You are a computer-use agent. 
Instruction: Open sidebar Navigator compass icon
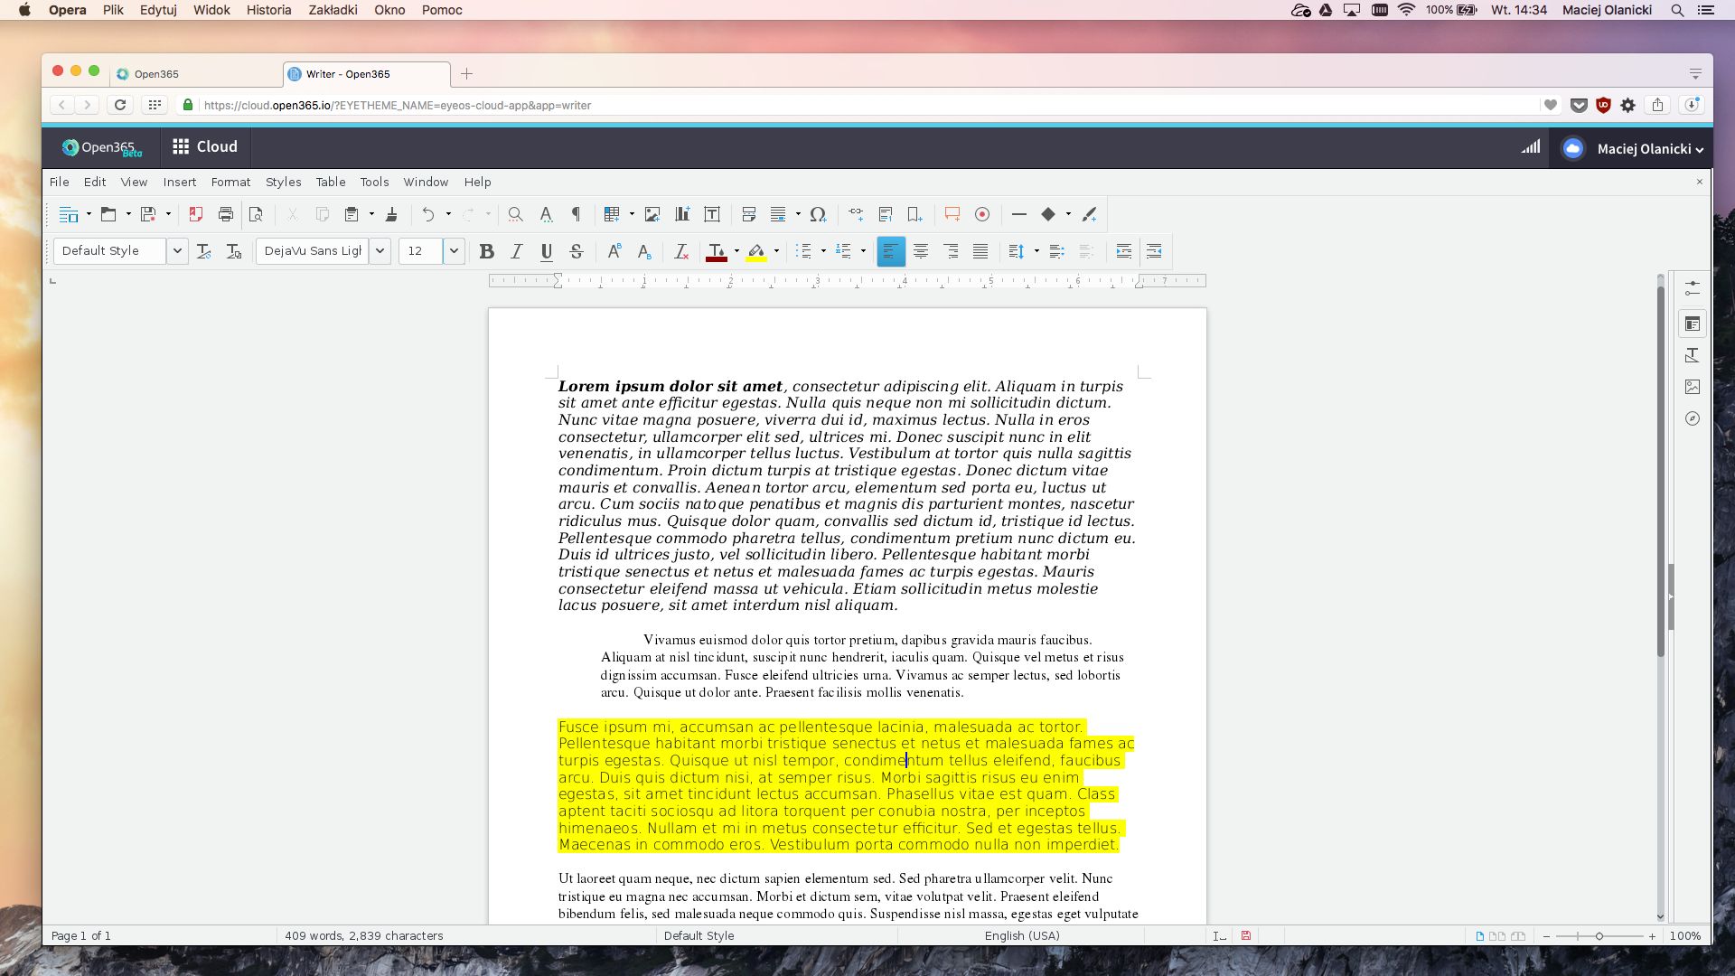click(1693, 418)
